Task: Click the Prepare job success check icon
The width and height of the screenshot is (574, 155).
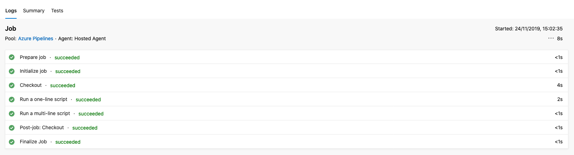Action: pos(12,57)
